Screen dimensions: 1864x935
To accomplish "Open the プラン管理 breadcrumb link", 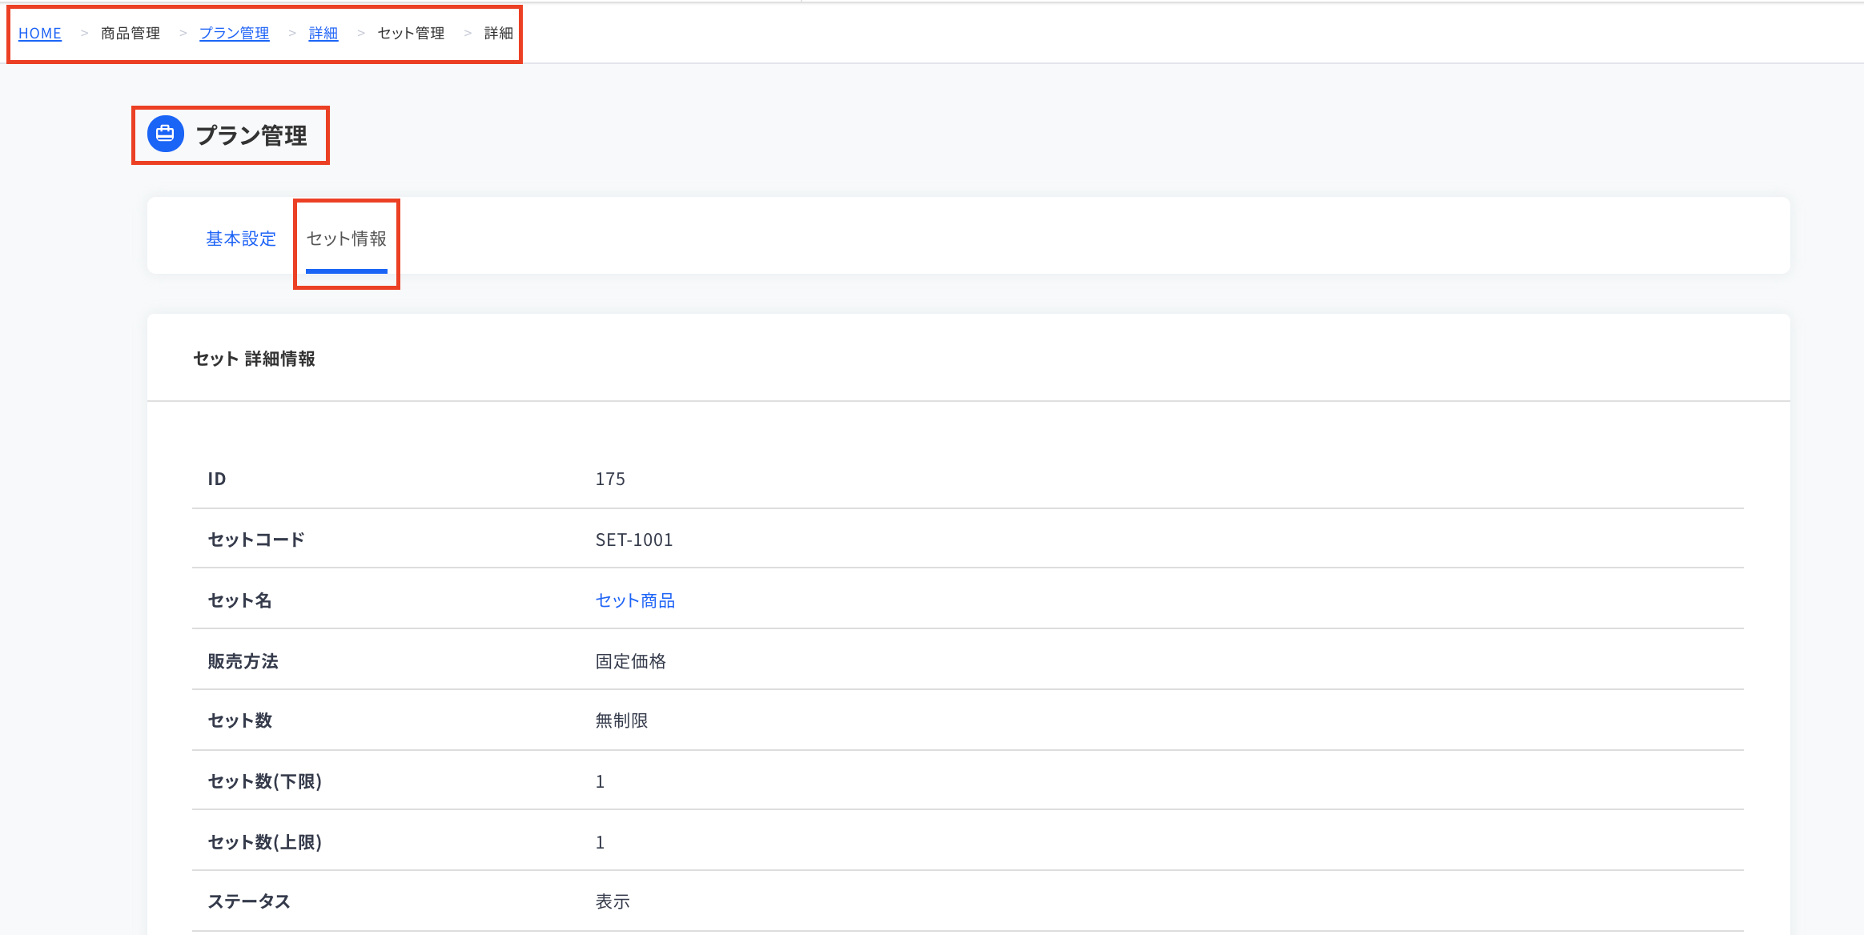I will pyautogui.click(x=234, y=33).
